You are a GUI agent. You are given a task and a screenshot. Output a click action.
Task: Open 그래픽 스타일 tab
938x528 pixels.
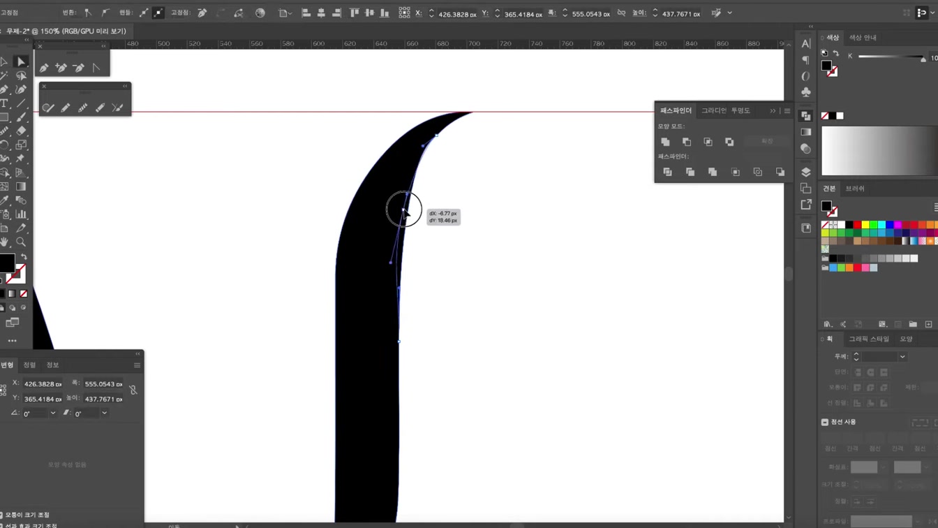pyautogui.click(x=869, y=339)
